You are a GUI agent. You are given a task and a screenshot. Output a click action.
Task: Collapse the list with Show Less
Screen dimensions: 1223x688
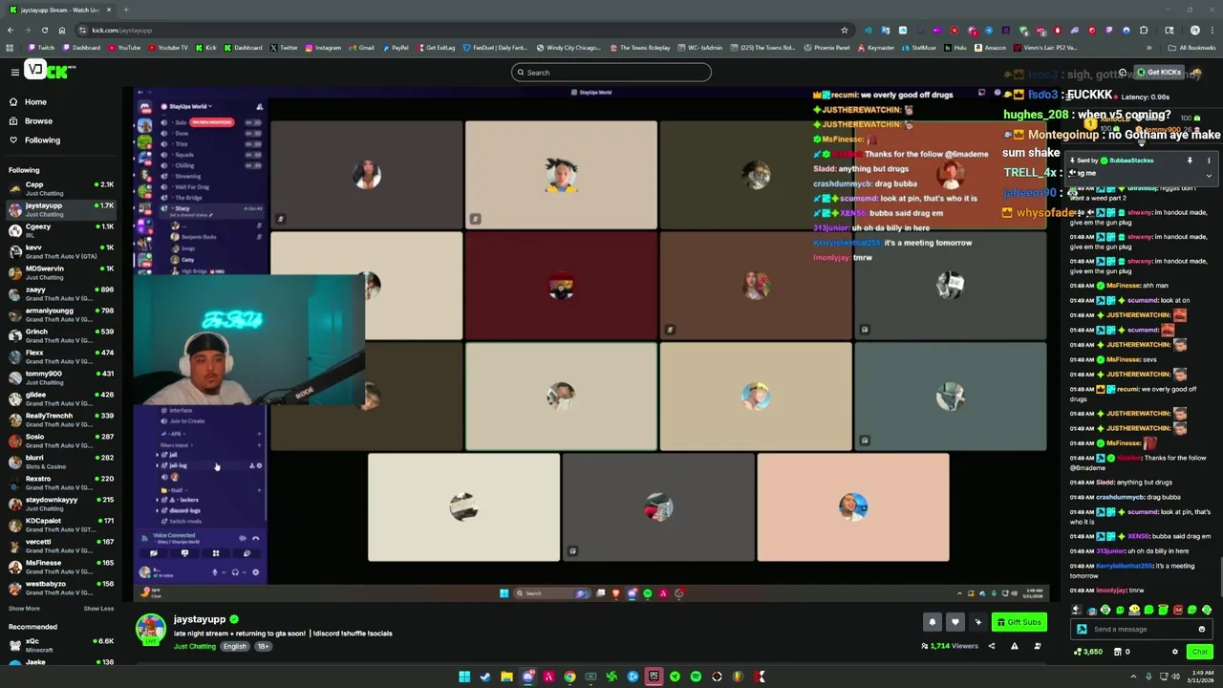click(x=98, y=609)
